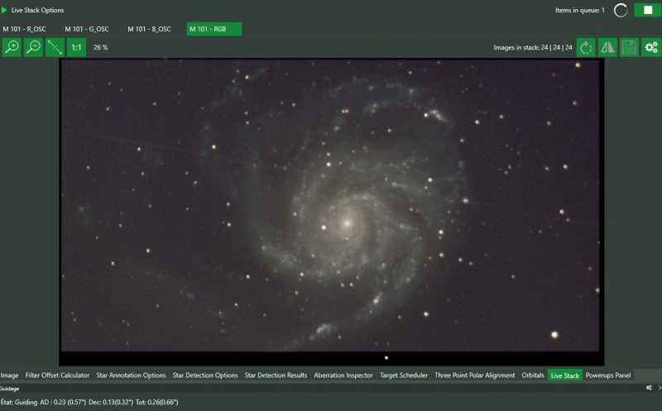Select the M 101 - R_OSC tab
Image resolution: width=662 pixels, height=411 pixels.
tap(25, 29)
